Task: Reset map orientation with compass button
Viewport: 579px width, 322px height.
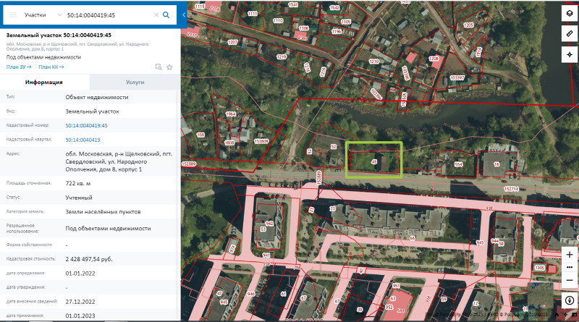Action: point(570,300)
